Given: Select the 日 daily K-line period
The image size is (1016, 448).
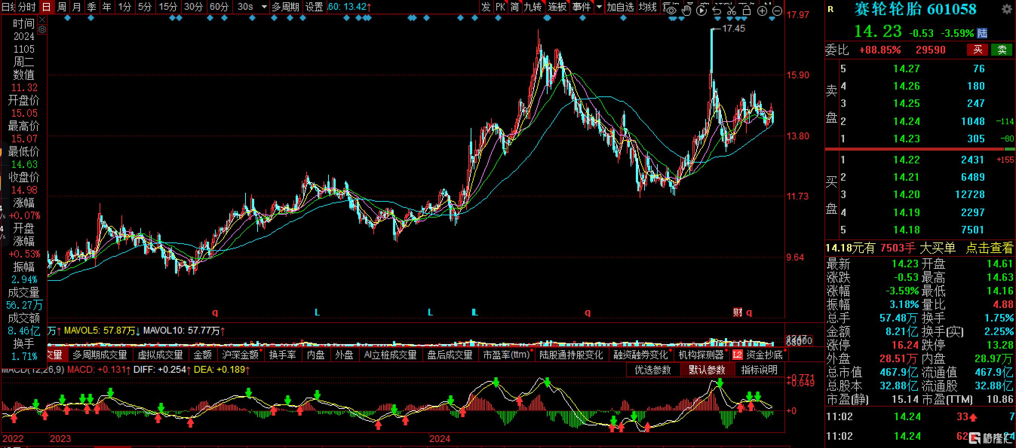Looking at the screenshot, I should [46, 7].
